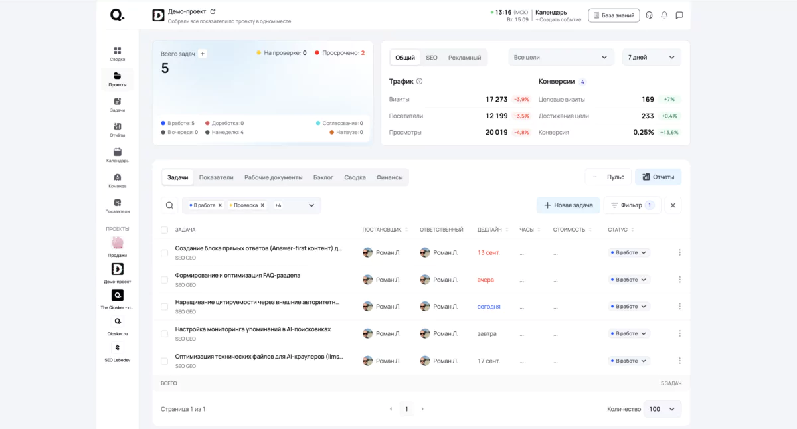
Task: Check the Создание блока прямых ответов task
Action: tap(164, 252)
